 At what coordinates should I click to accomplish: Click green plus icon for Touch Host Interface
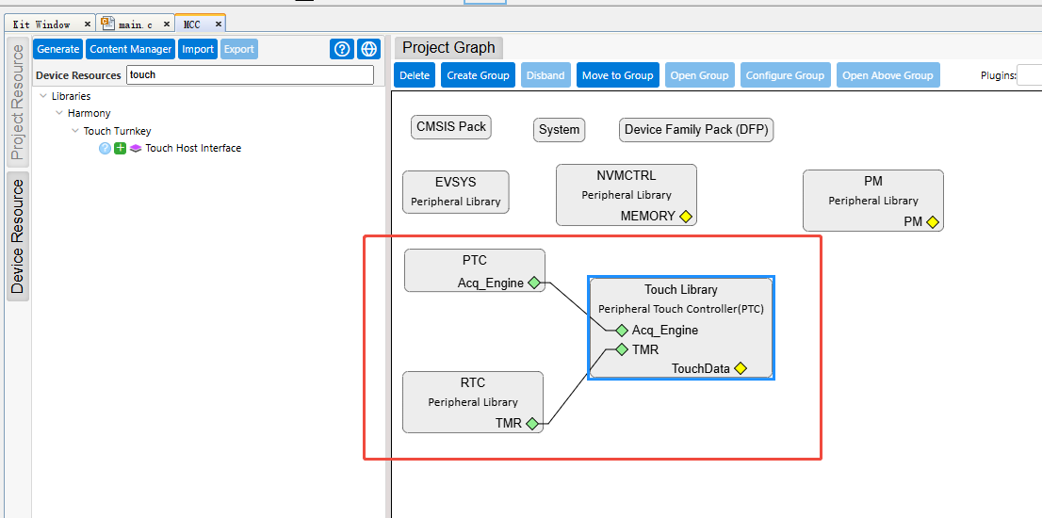point(121,149)
